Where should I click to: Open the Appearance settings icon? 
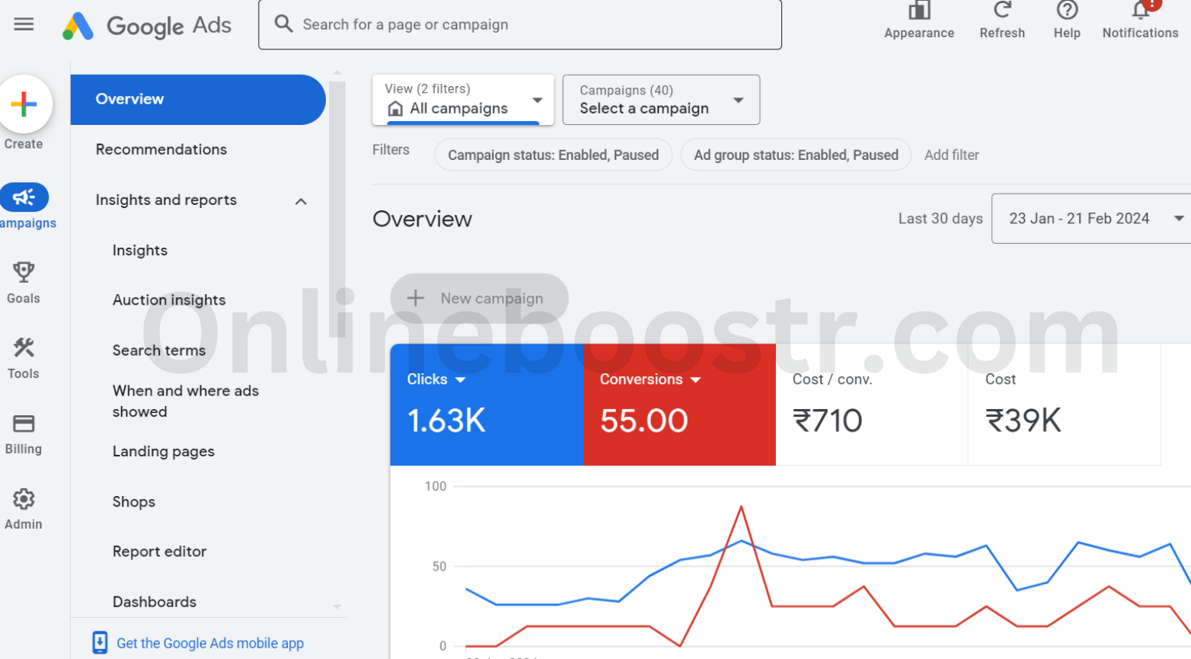(918, 11)
